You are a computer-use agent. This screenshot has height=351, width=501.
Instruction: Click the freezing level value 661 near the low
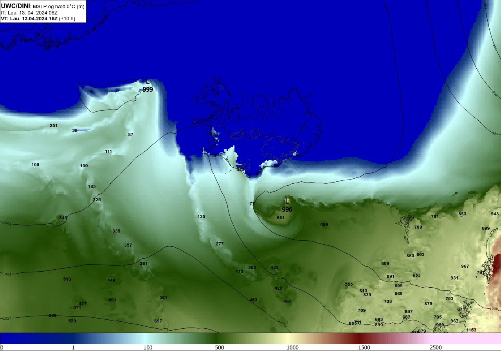281,218
